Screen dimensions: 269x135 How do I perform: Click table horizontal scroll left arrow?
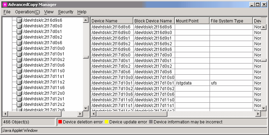tap(94, 114)
